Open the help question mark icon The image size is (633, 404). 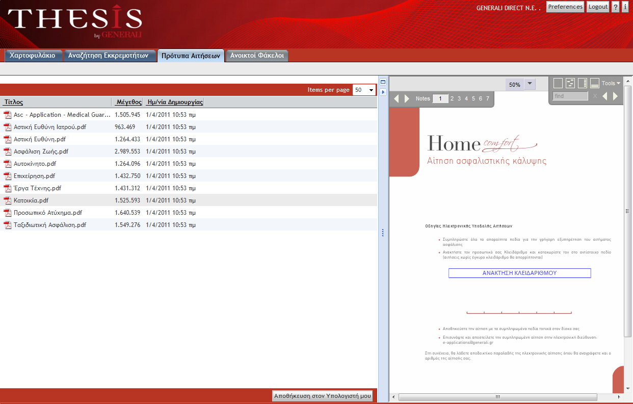616,7
